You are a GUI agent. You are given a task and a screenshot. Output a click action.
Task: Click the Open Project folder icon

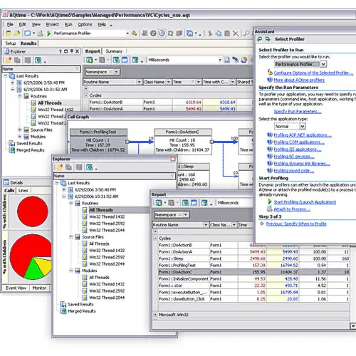[17, 33]
